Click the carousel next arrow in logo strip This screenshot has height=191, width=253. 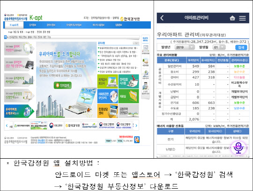(136, 125)
